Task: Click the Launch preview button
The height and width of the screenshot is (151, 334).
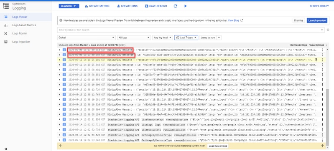Action: (x=317, y=20)
